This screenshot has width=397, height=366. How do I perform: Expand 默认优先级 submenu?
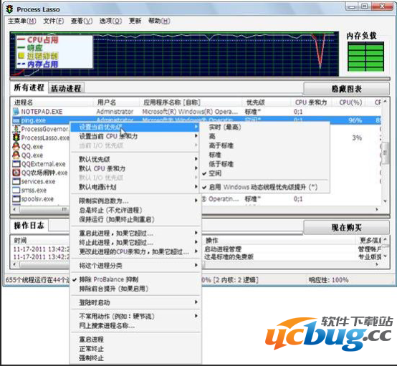(135, 159)
